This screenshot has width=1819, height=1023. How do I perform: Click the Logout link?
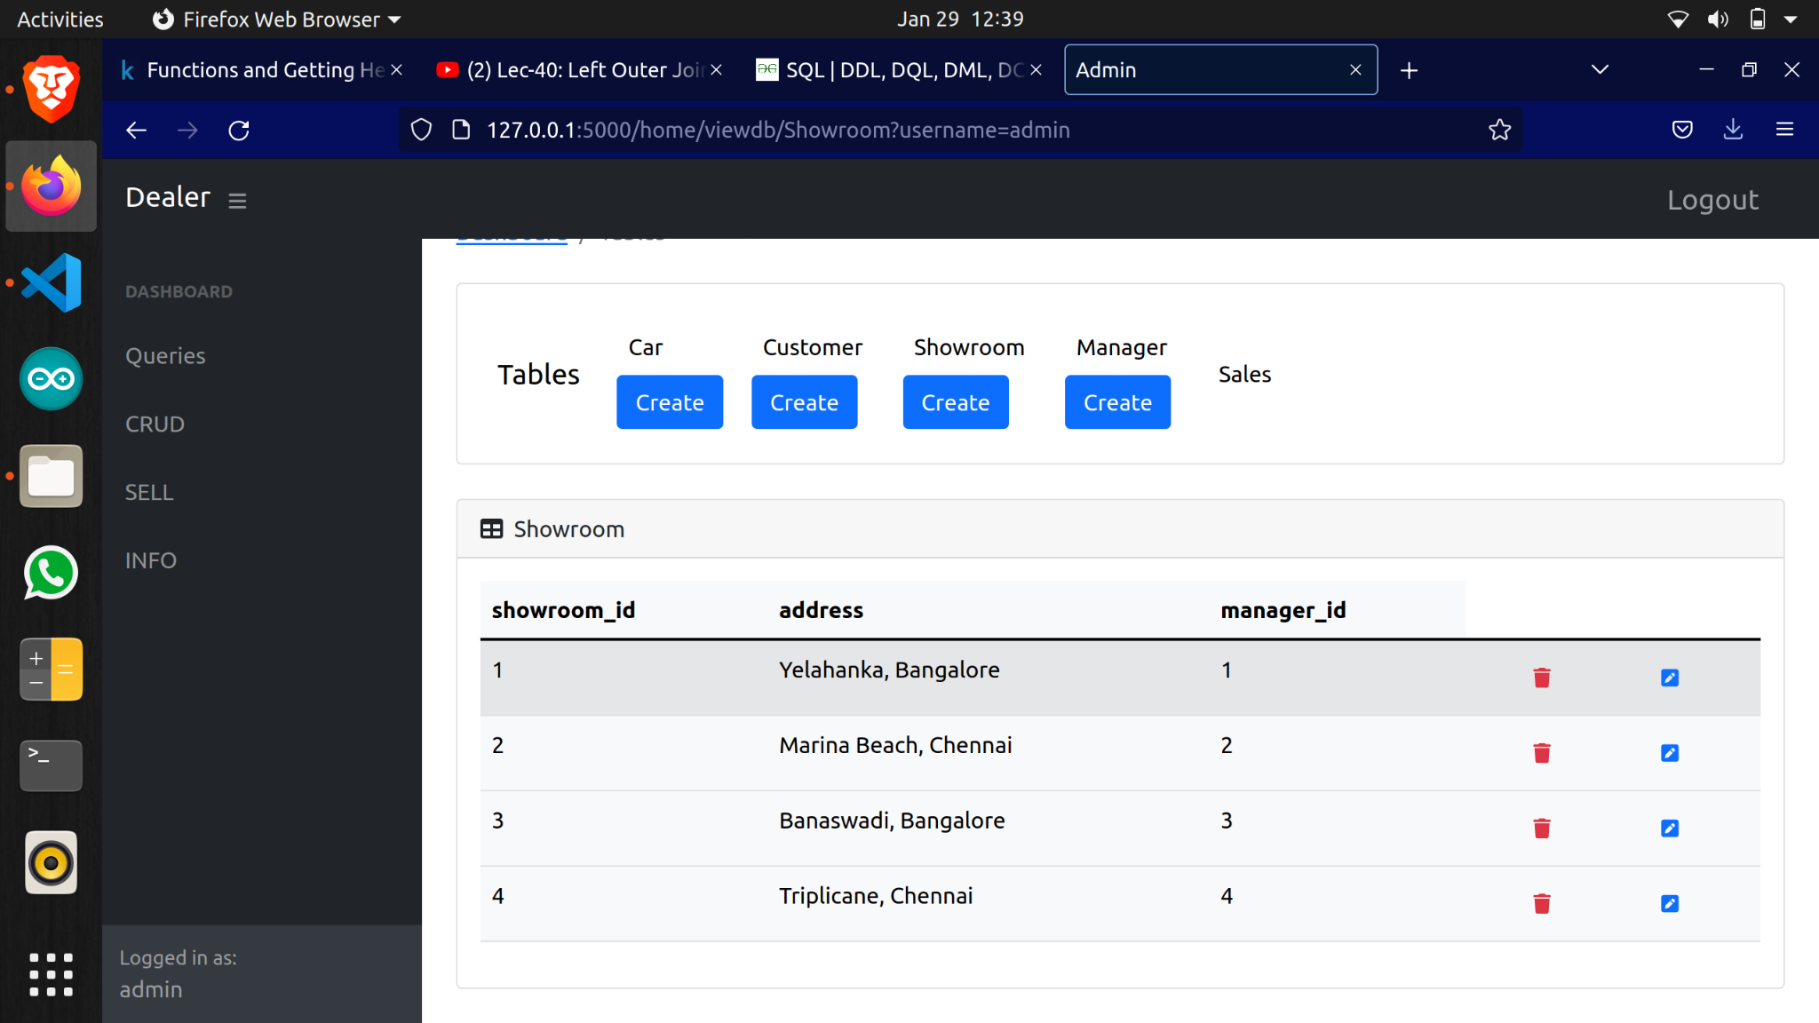pos(1712,201)
